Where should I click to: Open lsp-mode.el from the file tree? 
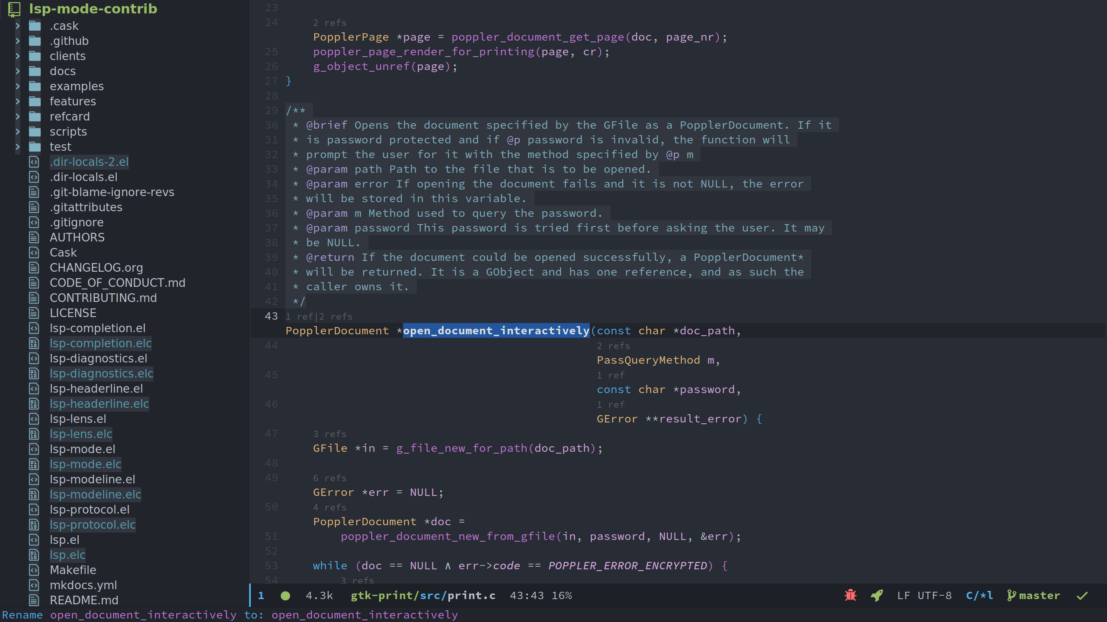coord(82,449)
